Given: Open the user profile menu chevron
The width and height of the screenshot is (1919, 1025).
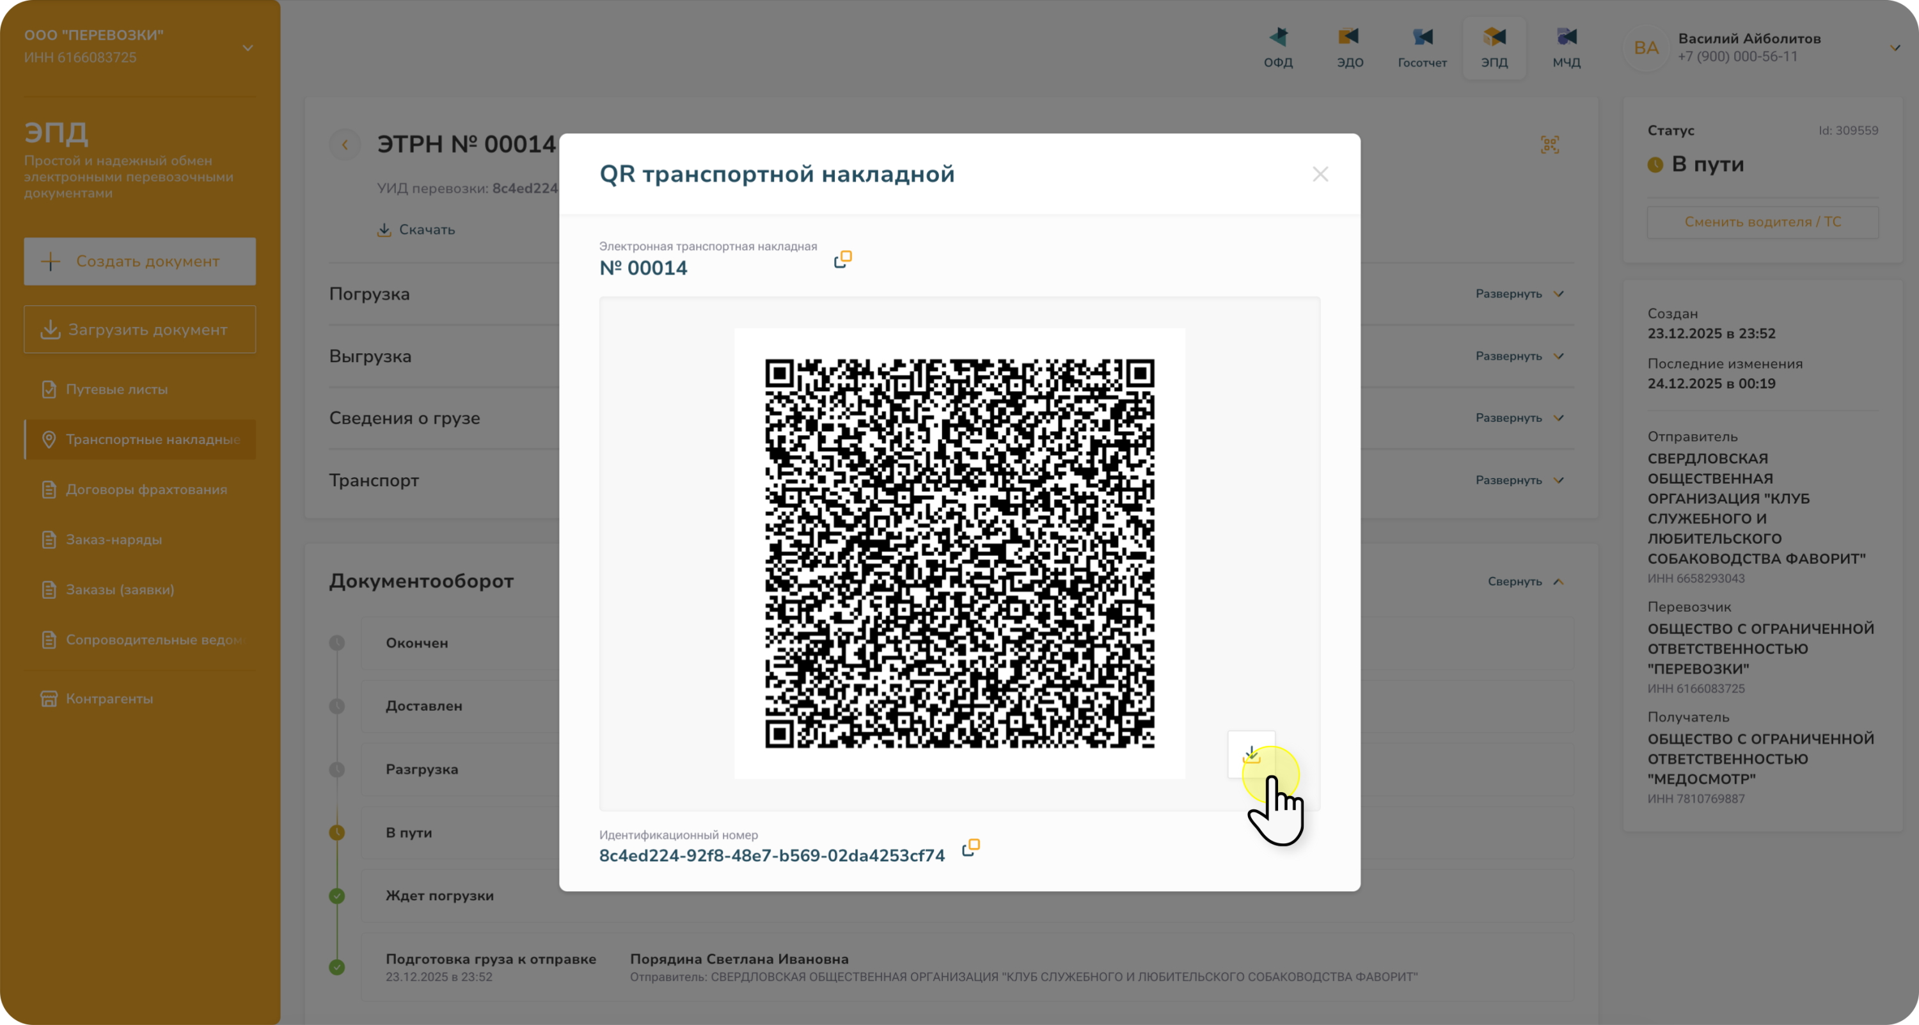Looking at the screenshot, I should click(1895, 48).
